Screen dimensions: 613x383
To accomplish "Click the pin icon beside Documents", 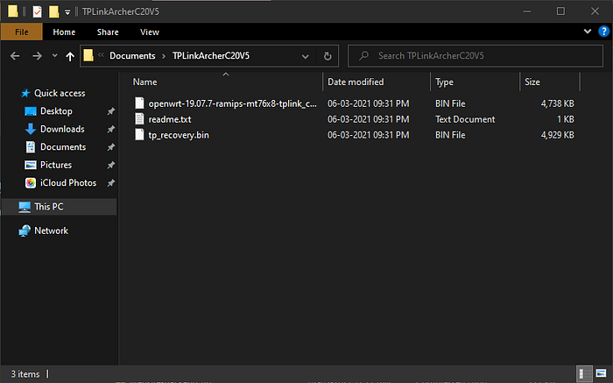I will pyautogui.click(x=111, y=147).
